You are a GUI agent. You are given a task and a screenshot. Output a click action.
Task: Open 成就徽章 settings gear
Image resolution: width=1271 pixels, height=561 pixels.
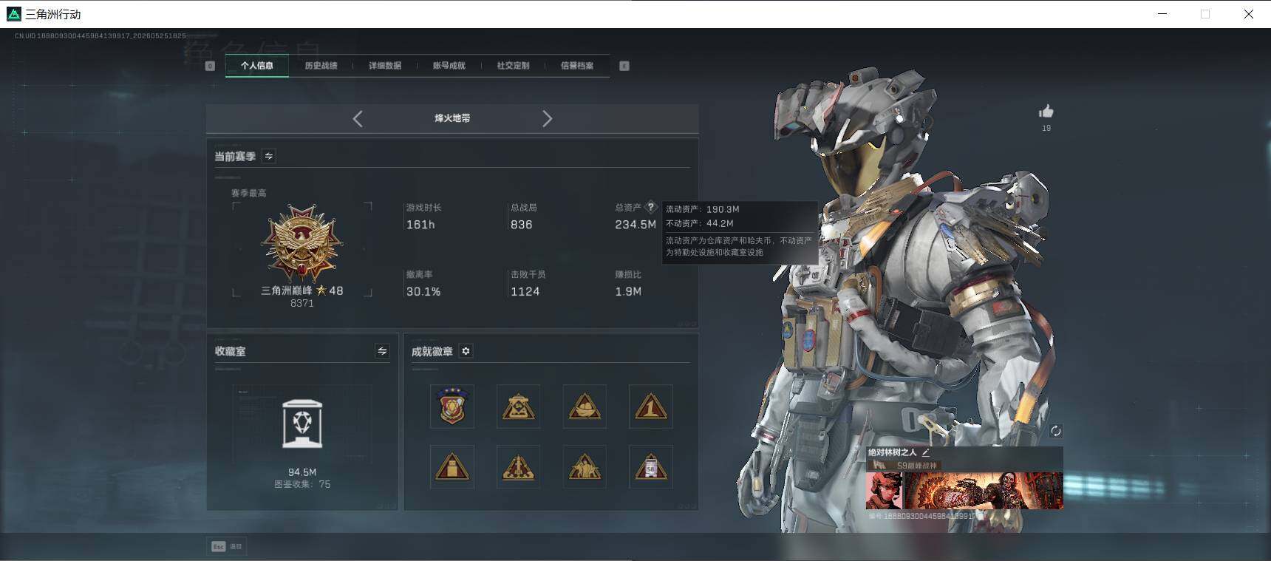point(466,351)
